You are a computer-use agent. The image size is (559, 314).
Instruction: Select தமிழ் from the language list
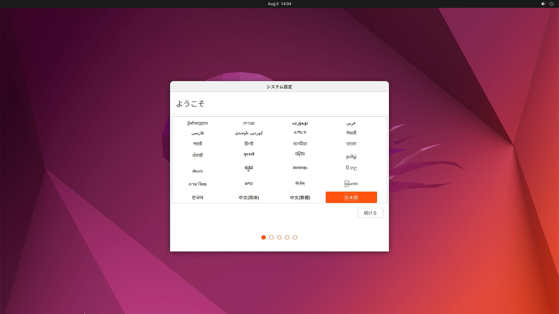click(x=351, y=157)
